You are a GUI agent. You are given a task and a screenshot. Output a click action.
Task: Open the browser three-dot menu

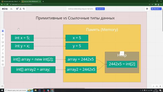[161, 5]
